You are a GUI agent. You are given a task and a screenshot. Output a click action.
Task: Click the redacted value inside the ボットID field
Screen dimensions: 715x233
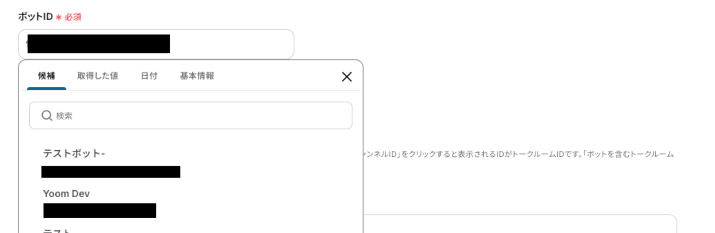98,44
